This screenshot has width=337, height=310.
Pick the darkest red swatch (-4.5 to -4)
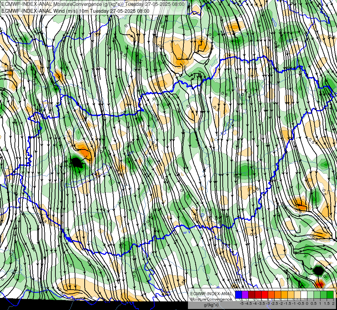(252, 295)
